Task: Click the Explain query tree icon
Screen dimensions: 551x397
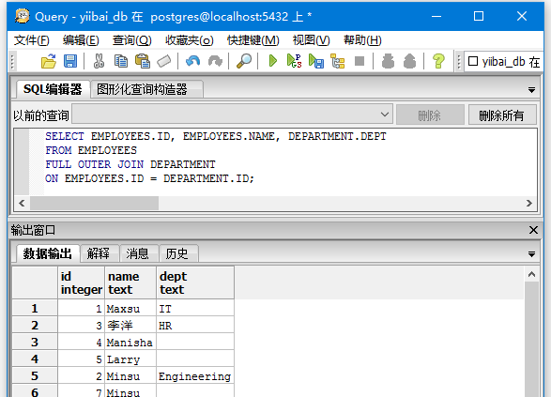Action: click(338, 61)
